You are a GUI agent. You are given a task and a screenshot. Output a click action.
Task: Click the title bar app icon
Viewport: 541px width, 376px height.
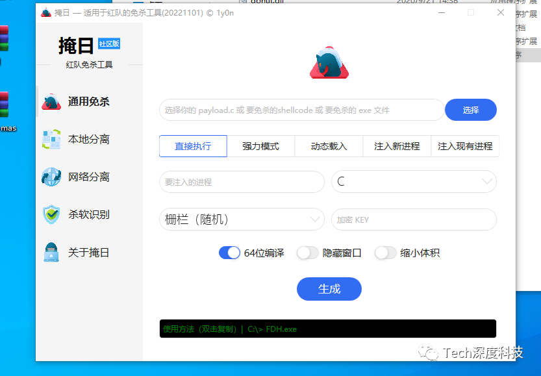[x=46, y=13]
